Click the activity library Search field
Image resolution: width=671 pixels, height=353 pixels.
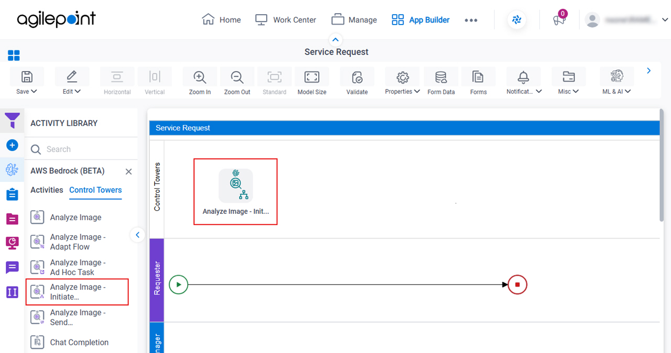pyautogui.click(x=81, y=149)
